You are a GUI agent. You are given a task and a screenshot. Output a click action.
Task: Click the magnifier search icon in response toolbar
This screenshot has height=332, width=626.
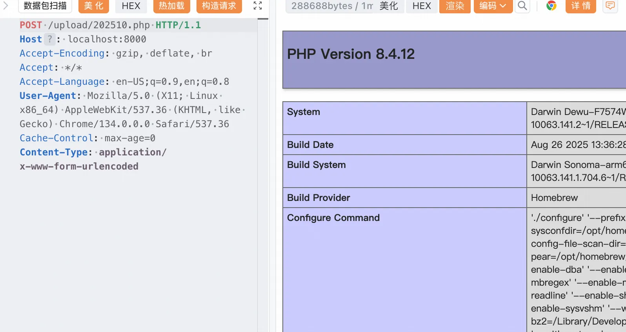click(x=522, y=6)
